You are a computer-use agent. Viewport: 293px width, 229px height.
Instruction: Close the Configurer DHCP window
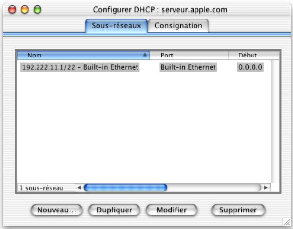click(x=12, y=9)
